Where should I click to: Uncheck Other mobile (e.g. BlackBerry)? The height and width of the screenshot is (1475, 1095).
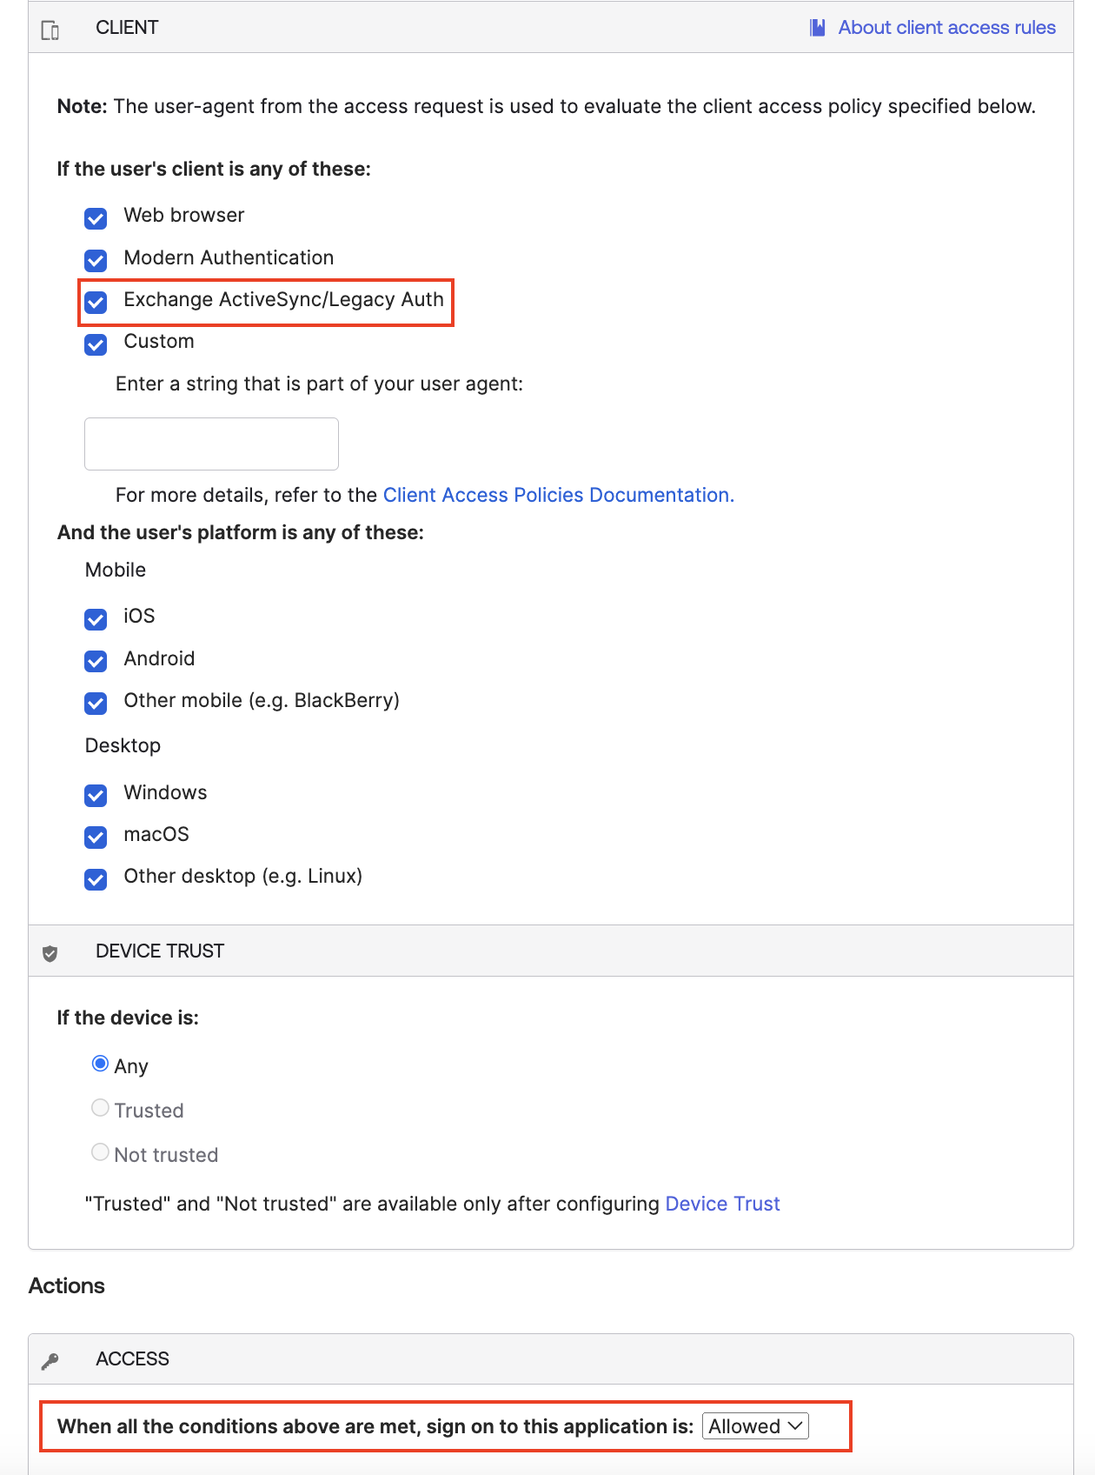(95, 704)
